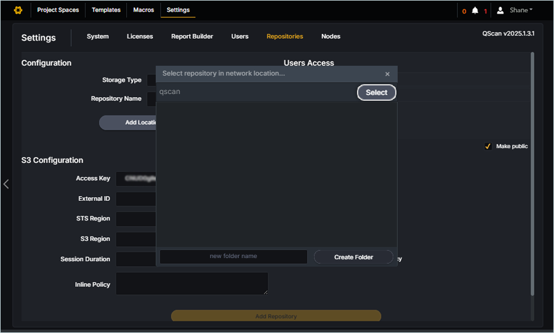Switch to Project Spaces tab
Screen dimensions: 554x333
pyautogui.click(x=58, y=10)
